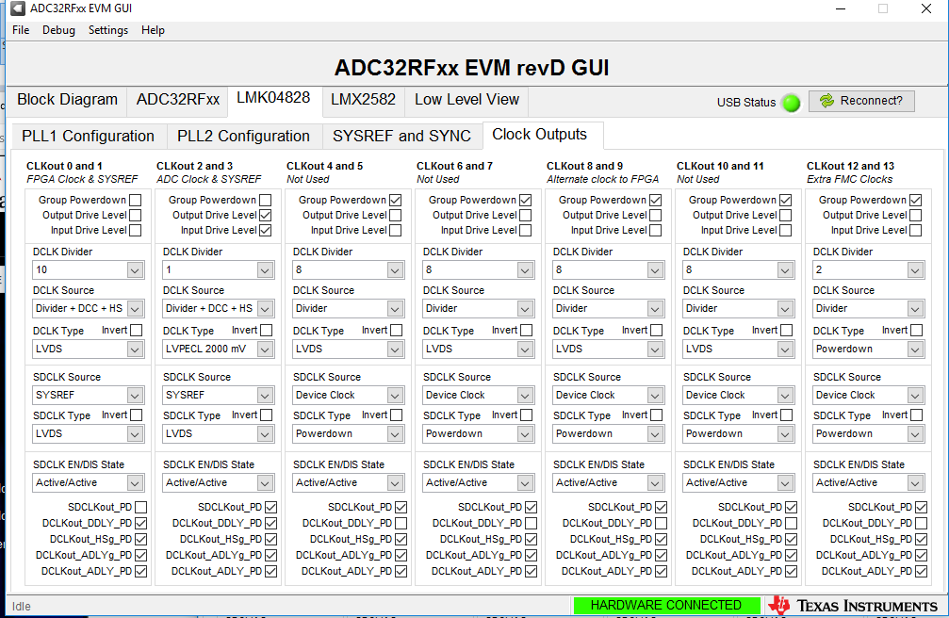The image size is (949, 618).
Task: Open the PLL1 Configuration sub-tab
Action: (x=89, y=137)
